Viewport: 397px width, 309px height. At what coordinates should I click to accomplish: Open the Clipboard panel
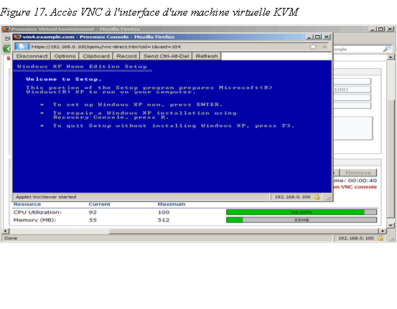96,56
